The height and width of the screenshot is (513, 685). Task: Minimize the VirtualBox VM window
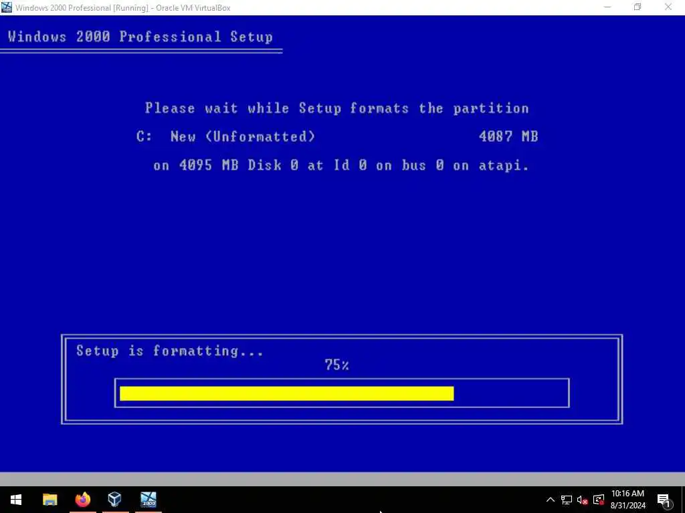click(x=607, y=7)
